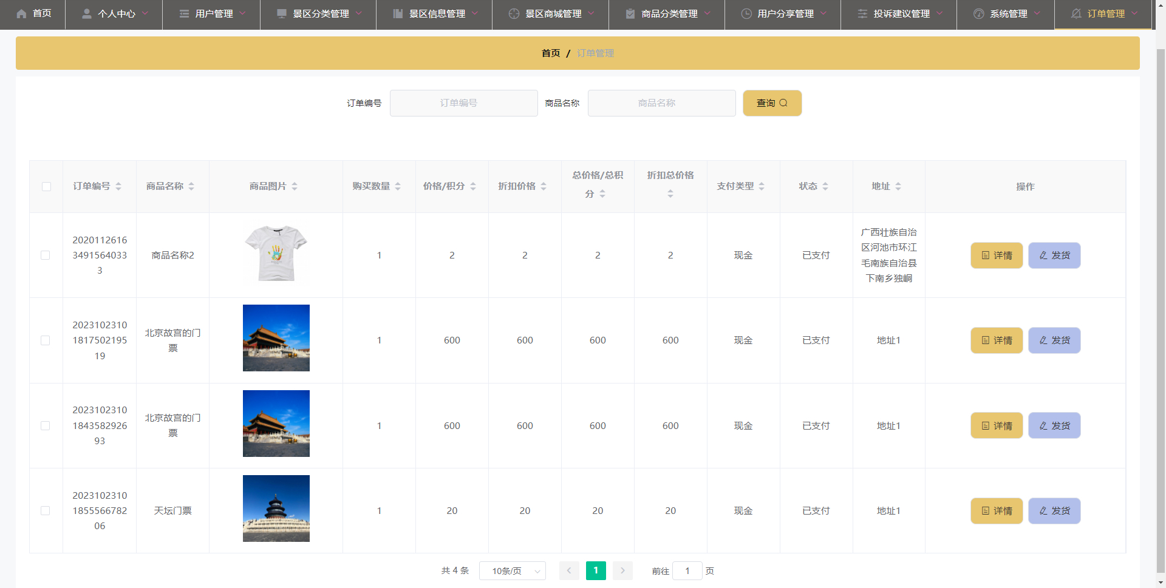1166x588 pixels.
Task: Expand the 用户管理 menu
Action: coord(211,13)
